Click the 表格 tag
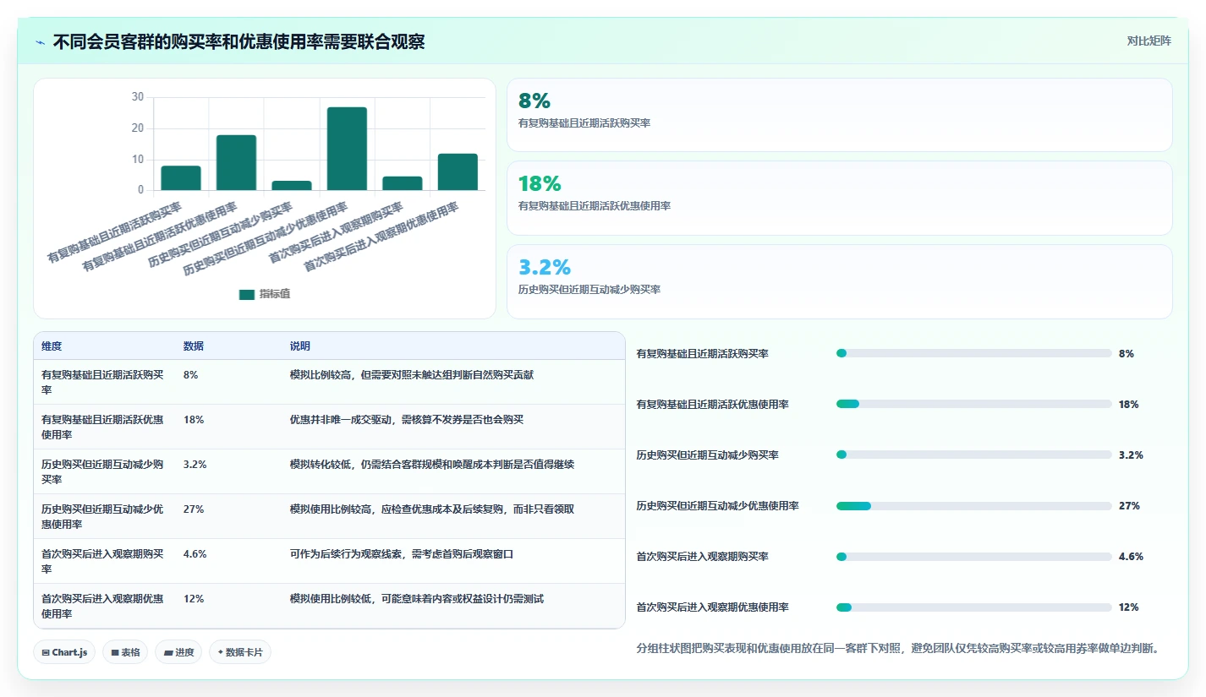This screenshot has width=1206, height=697. pyautogui.click(x=125, y=652)
